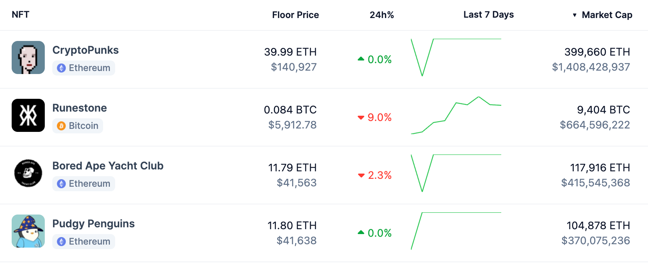Image resolution: width=648 pixels, height=263 pixels.
Task: Click the CryptoPunks 7-day sparkline chart
Action: [456, 57]
